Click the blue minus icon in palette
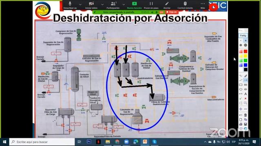 pyautogui.click(x=246, y=109)
